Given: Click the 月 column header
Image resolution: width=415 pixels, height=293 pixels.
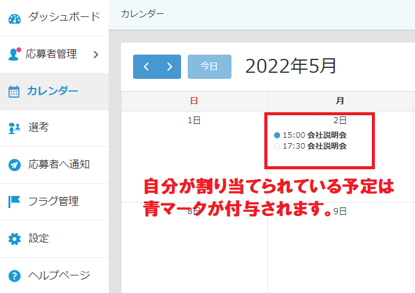Looking at the screenshot, I should point(340,101).
